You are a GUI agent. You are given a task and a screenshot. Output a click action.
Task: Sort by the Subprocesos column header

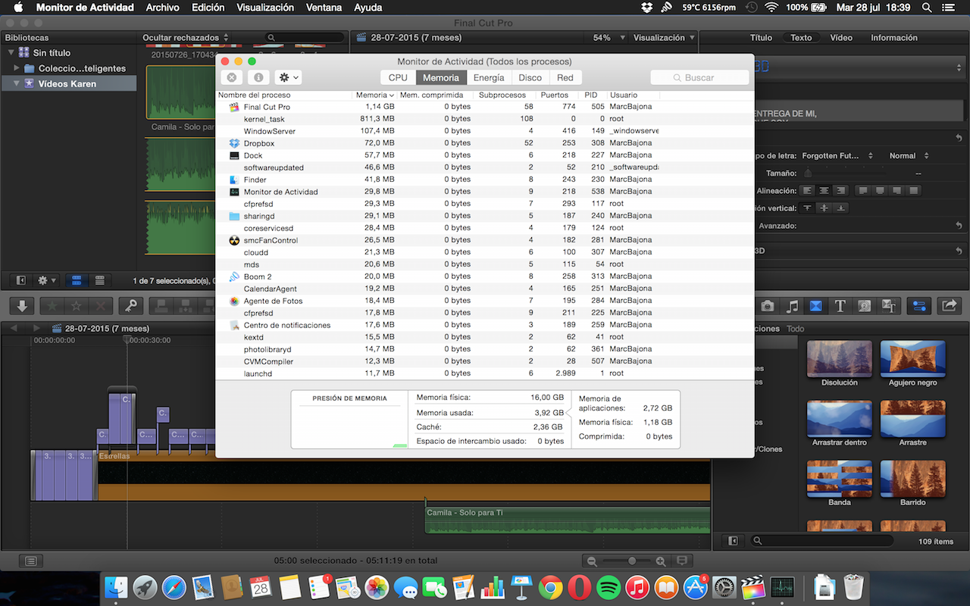(x=503, y=95)
